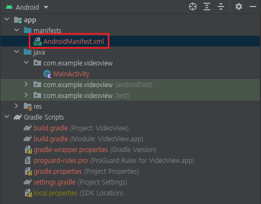Click the Expand All toolbar icon

tap(207, 7)
